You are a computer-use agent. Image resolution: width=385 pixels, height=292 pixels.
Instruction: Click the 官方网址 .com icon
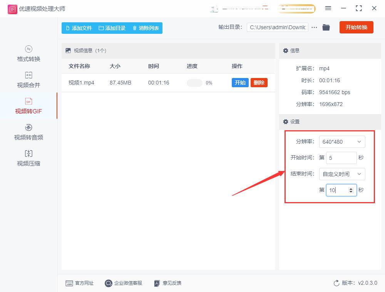click(69, 283)
